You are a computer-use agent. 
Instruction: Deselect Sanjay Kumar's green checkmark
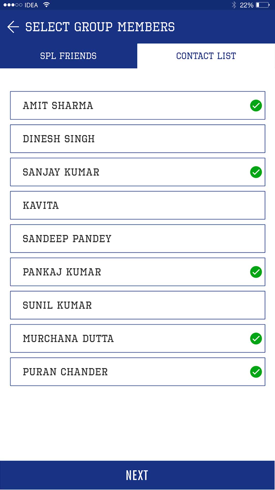pyautogui.click(x=256, y=172)
